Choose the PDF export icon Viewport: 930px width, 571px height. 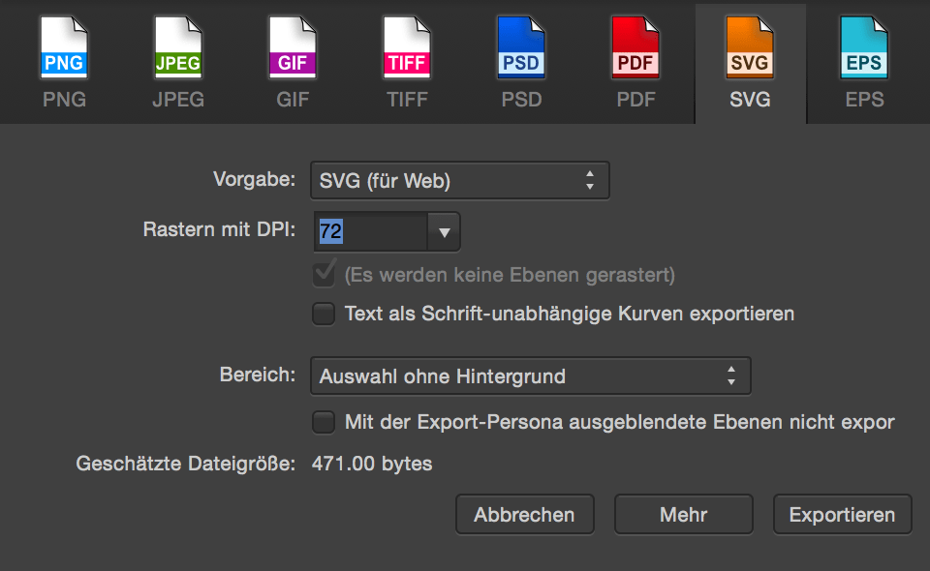point(635,46)
